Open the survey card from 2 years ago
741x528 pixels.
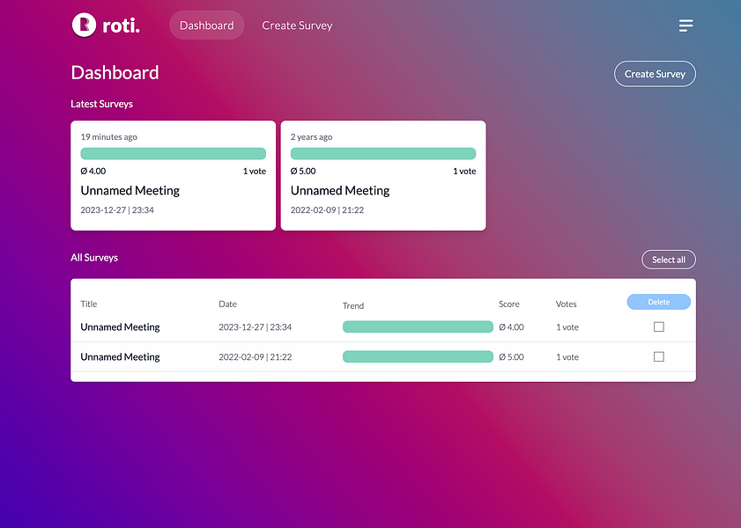[383, 174]
